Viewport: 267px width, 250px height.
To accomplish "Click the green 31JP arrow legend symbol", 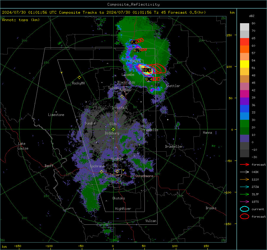I will click(244, 194).
